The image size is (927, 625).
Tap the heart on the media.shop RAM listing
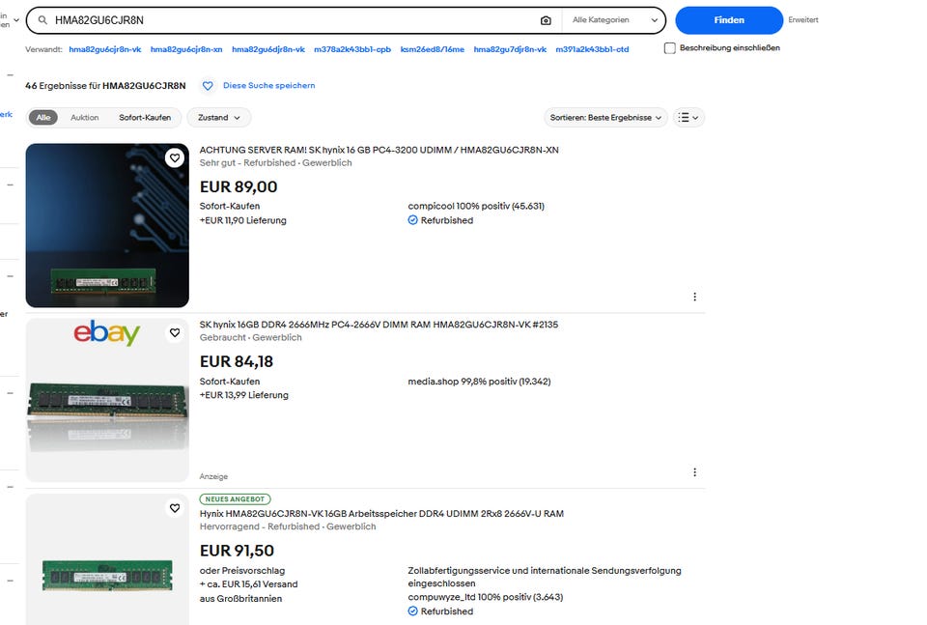point(175,333)
